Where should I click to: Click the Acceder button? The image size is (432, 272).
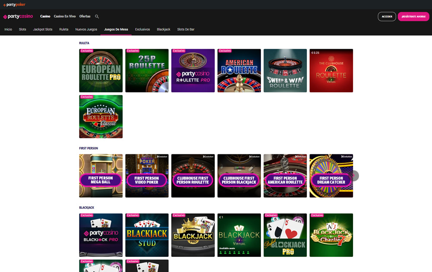387,16
